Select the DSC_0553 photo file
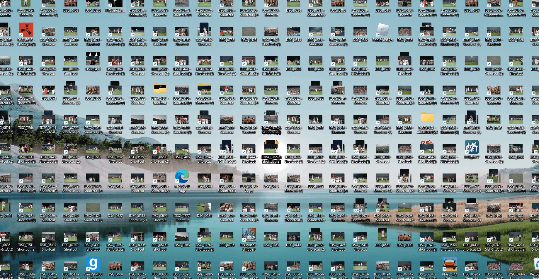This screenshot has height=279, width=539. (516, 149)
